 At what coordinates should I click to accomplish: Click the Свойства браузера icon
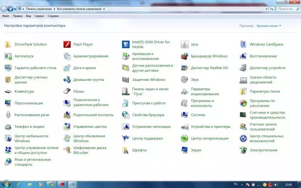(x=126, y=115)
